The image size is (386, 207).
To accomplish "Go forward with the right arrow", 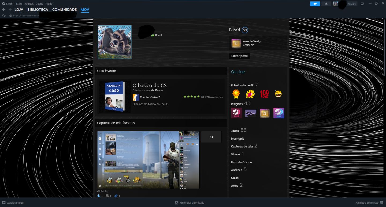I will [10, 10].
